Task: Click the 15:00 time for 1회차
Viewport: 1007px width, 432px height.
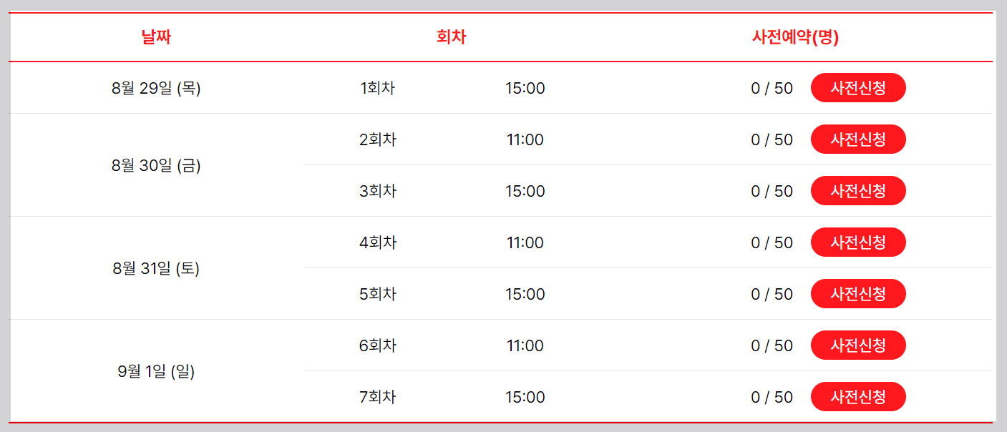Action: (x=525, y=87)
